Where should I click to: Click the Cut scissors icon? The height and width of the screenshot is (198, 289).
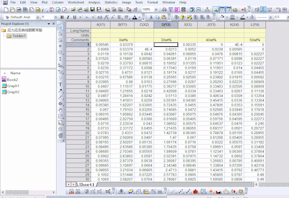coord(151,17)
